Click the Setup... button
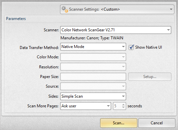The width and height of the screenshot is (178, 130). click(x=150, y=77)
